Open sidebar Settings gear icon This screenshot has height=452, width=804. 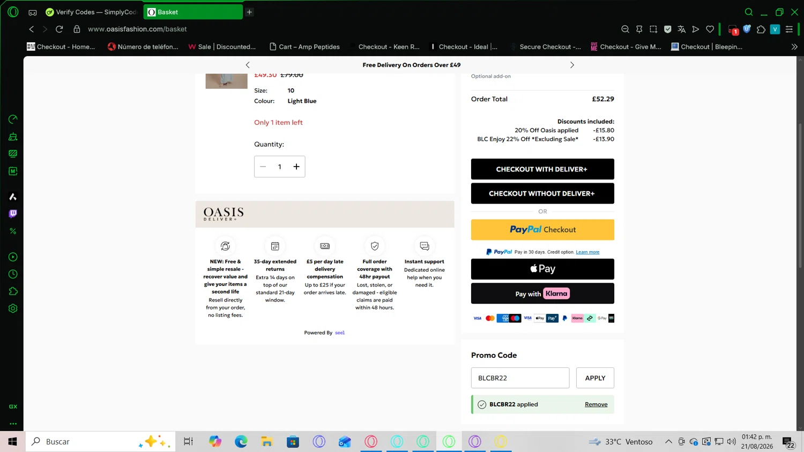(x=13, y=308)
